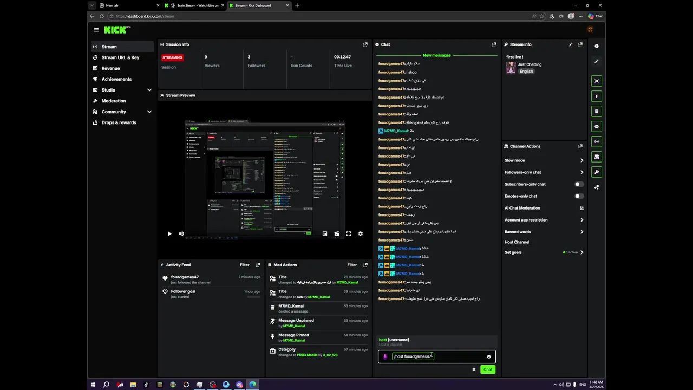Click 3_mr_123 username in Mod Actions

(330, 355)
